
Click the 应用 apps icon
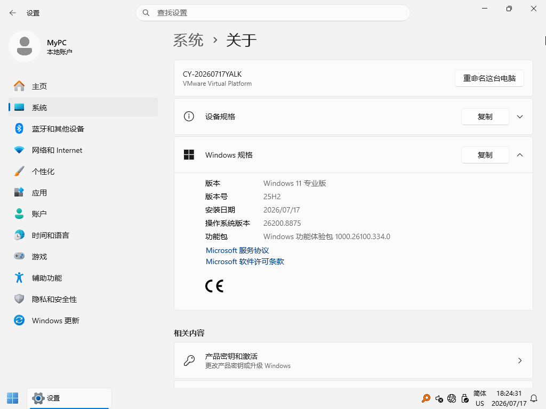tap(19, 192)
